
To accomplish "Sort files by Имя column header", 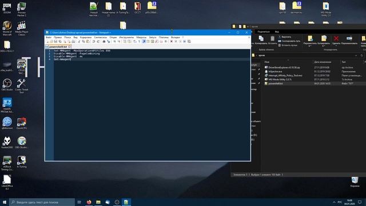I will coord(267,62).
